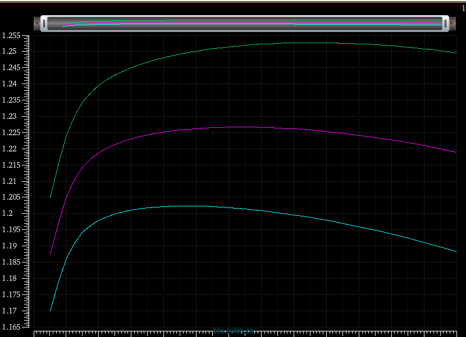Click the 1.215 Y-axis label
Screen dimensions: 466x337
[x=11, y=165]
